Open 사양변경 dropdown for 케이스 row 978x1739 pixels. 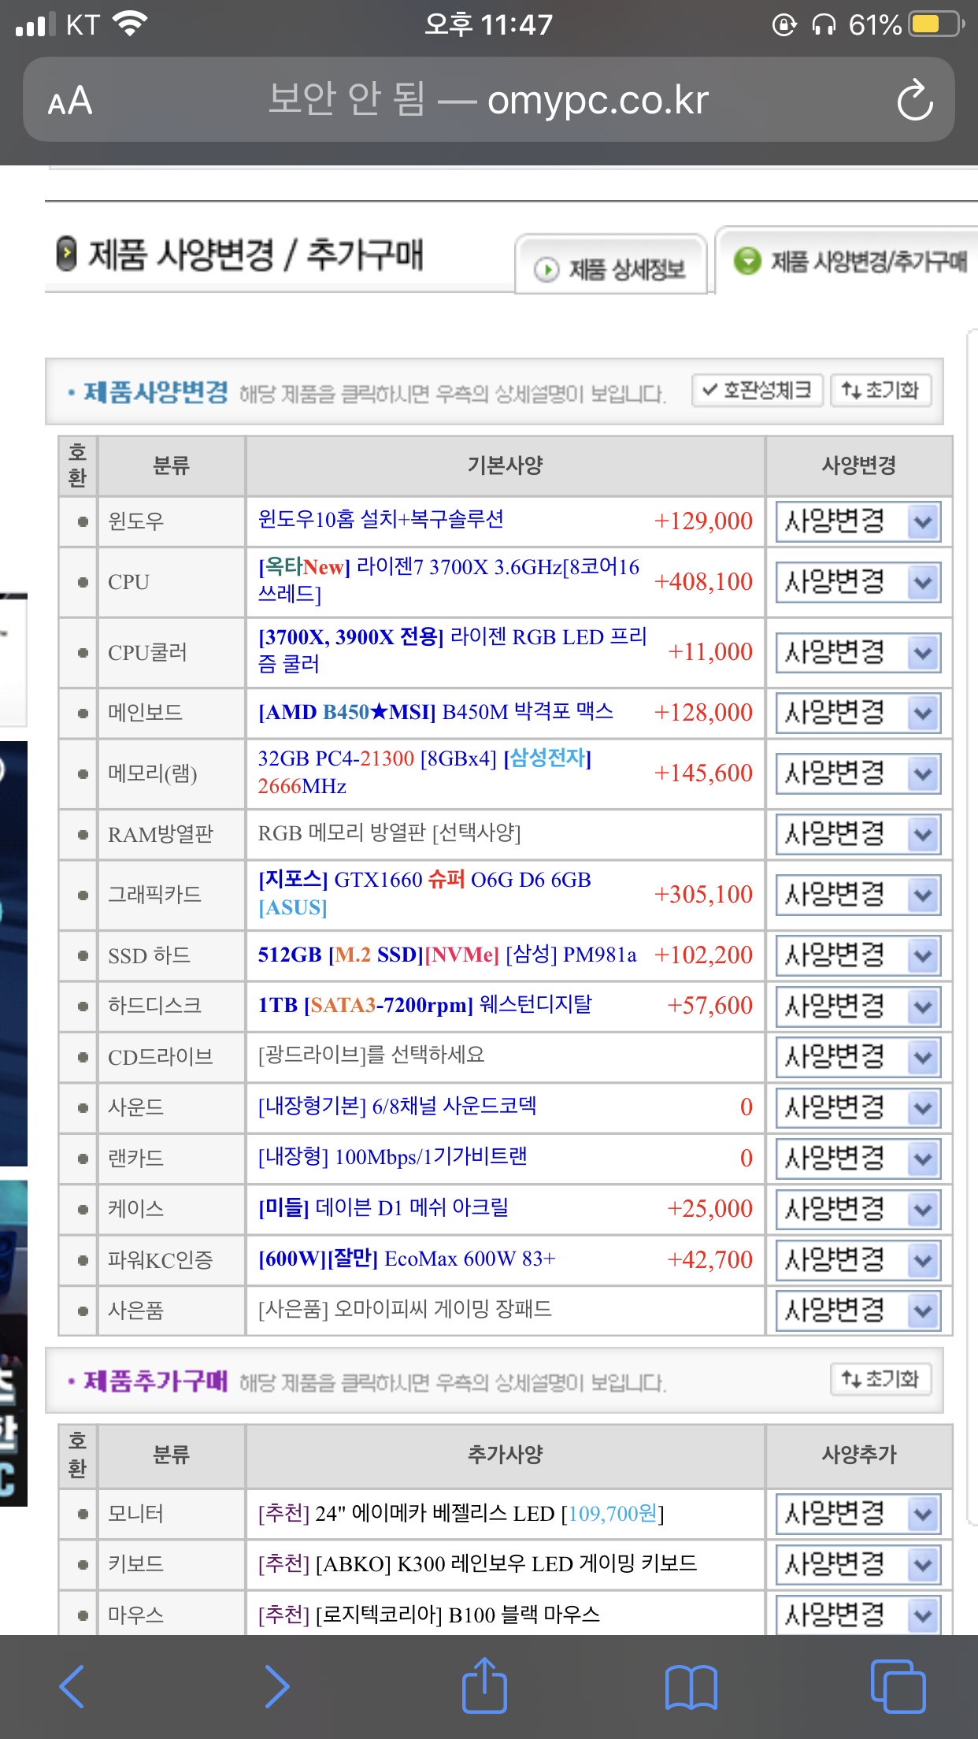(858, 1209)
